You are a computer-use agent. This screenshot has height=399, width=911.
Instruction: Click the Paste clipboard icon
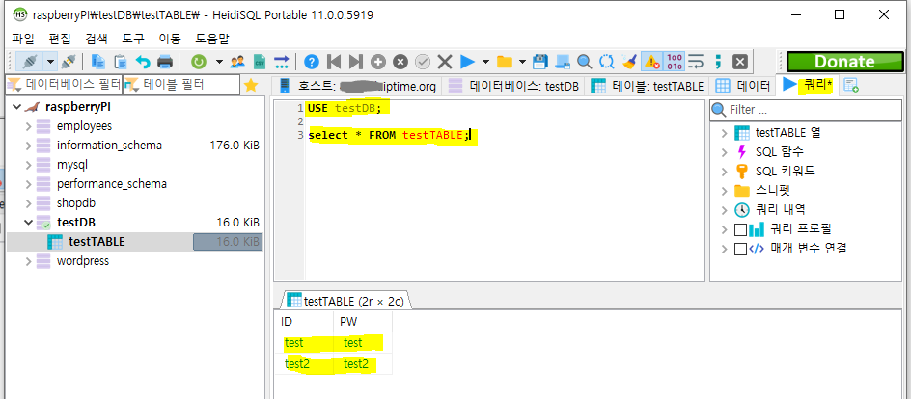coord(121,61)
